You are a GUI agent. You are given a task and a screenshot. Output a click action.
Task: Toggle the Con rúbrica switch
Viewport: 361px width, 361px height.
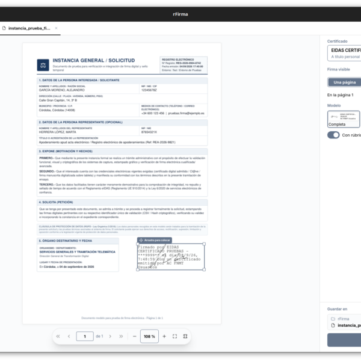tap(333, 135)
